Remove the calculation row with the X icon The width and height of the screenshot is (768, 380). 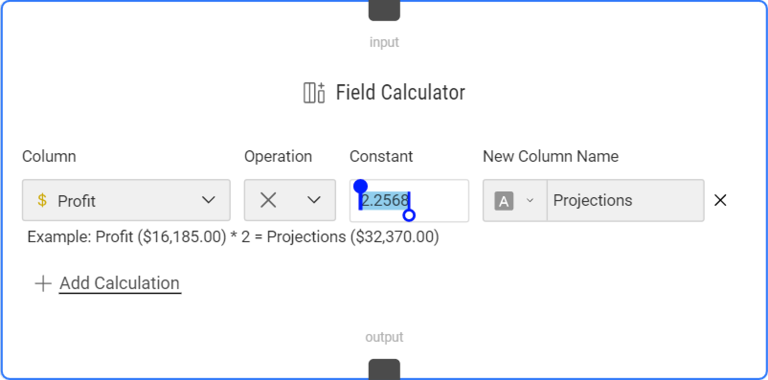click(721, 200)
